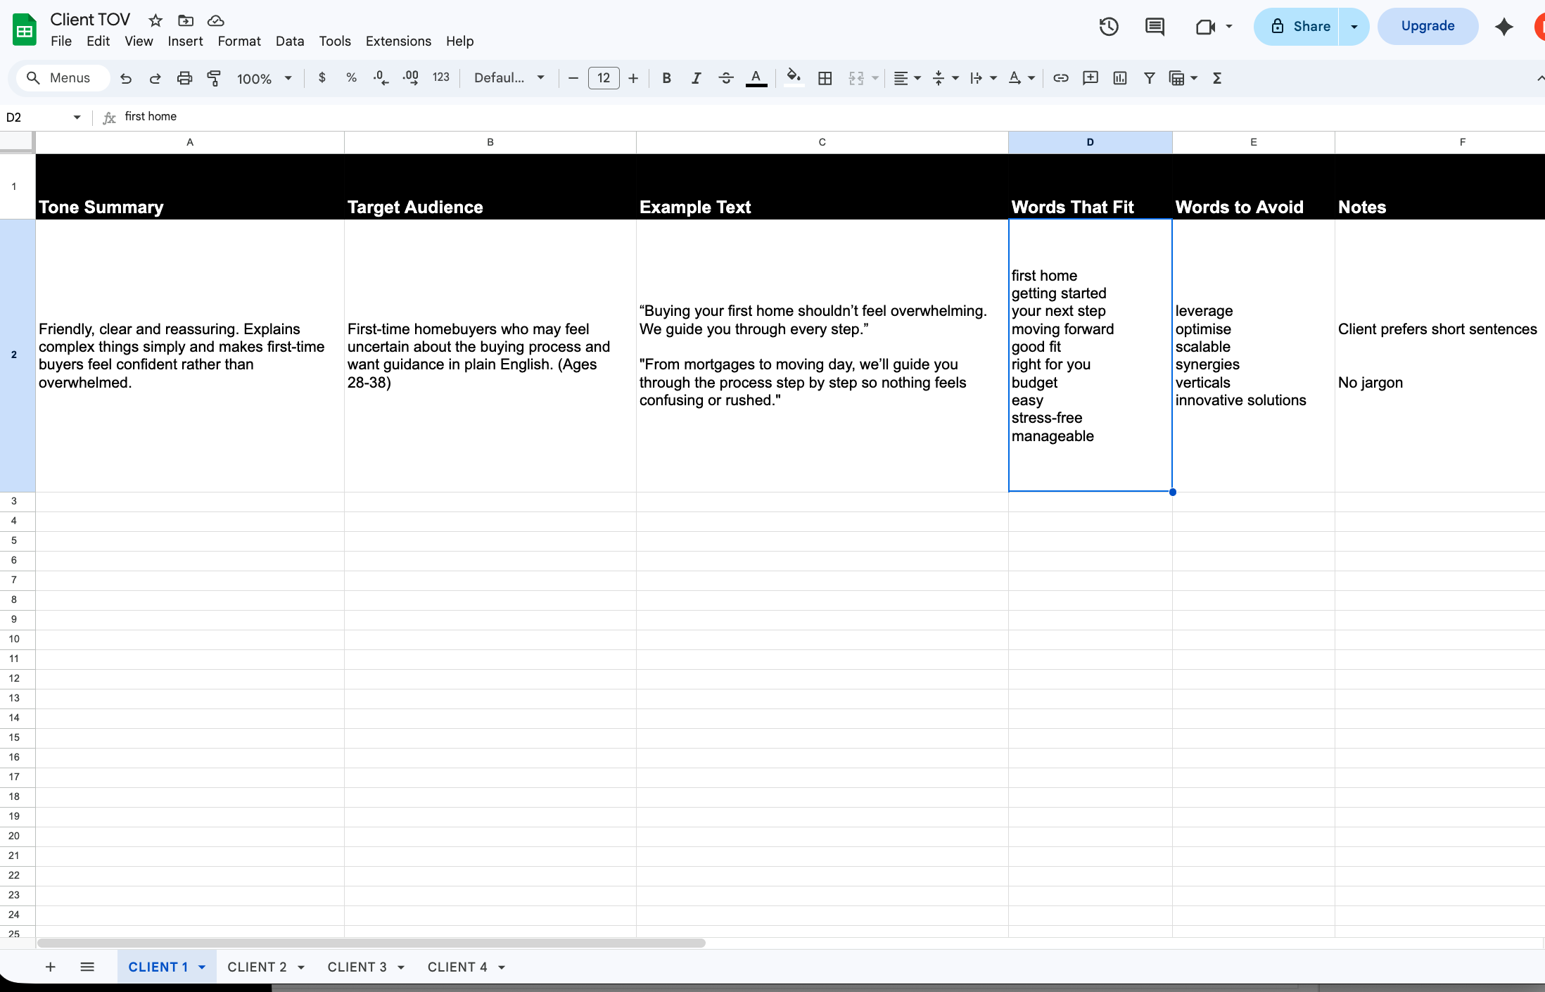Click the version history (clock) icon
The width and height of the screenshot is (1545, 992).
tap(1109, 26)
